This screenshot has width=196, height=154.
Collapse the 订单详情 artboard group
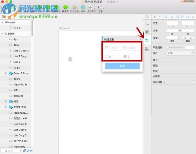coord(3,34)
